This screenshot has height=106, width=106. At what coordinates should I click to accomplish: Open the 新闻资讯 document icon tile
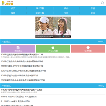pyautogui.click(x=18, y=49)
